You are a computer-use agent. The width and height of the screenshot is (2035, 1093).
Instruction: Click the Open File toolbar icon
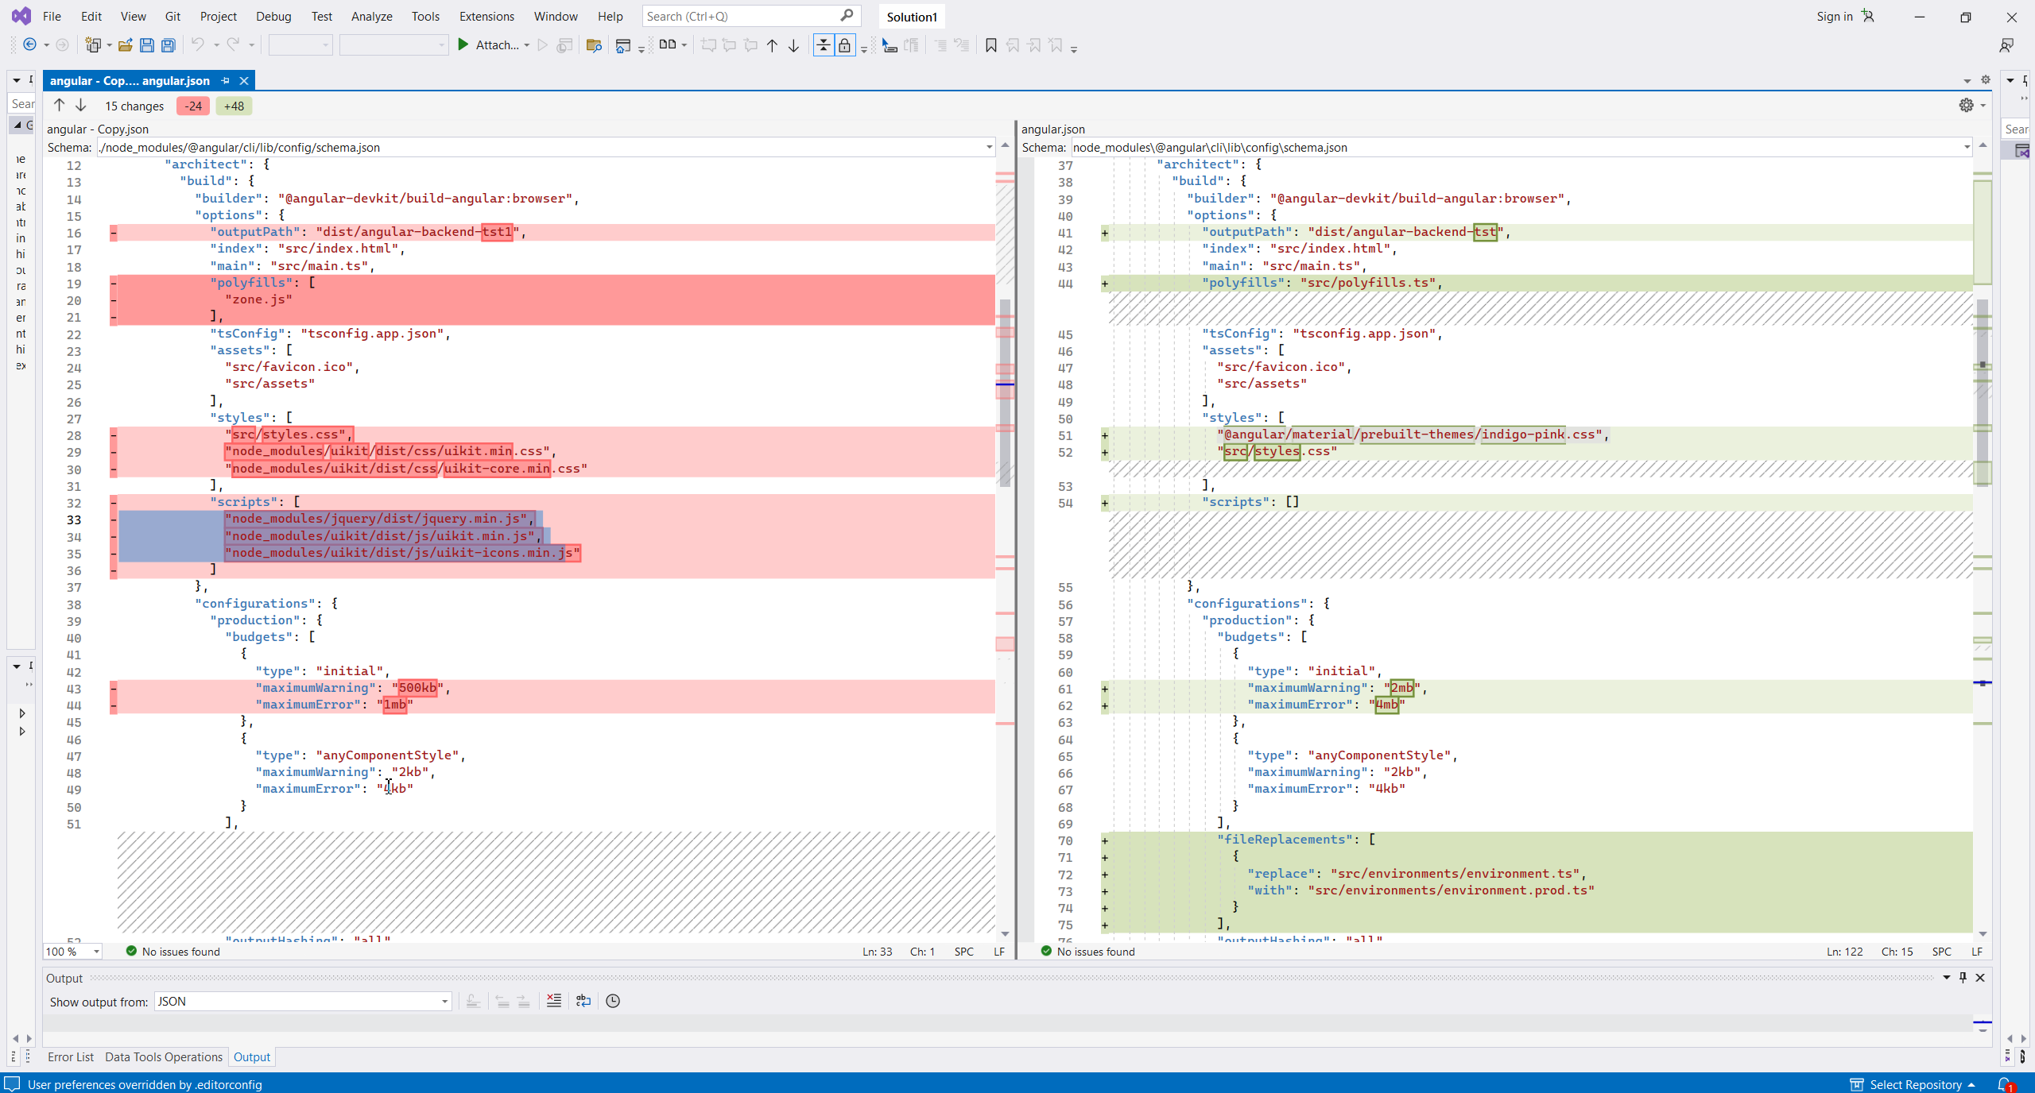click(125, 45)
